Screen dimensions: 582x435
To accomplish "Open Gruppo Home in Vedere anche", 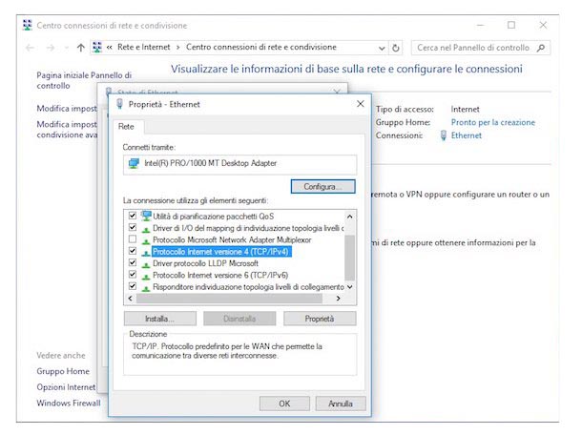I will (63, 371).
